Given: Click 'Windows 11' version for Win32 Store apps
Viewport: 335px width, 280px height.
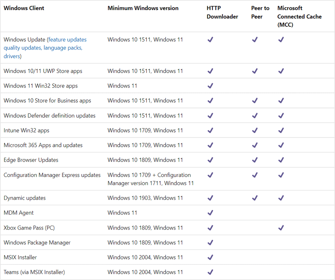Looking at the screenshot, I should (122, 86).
